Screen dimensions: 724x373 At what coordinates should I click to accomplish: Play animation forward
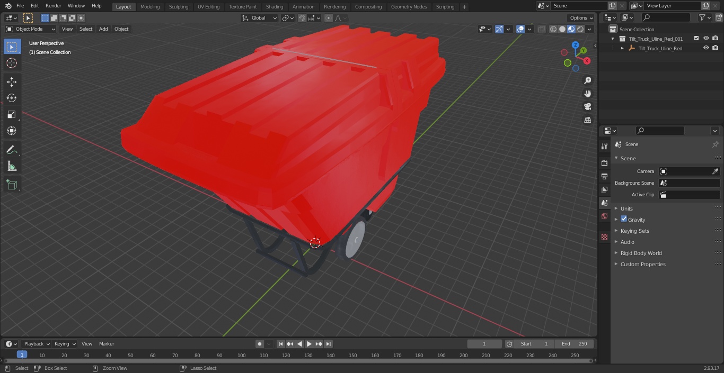coord(309,344)
